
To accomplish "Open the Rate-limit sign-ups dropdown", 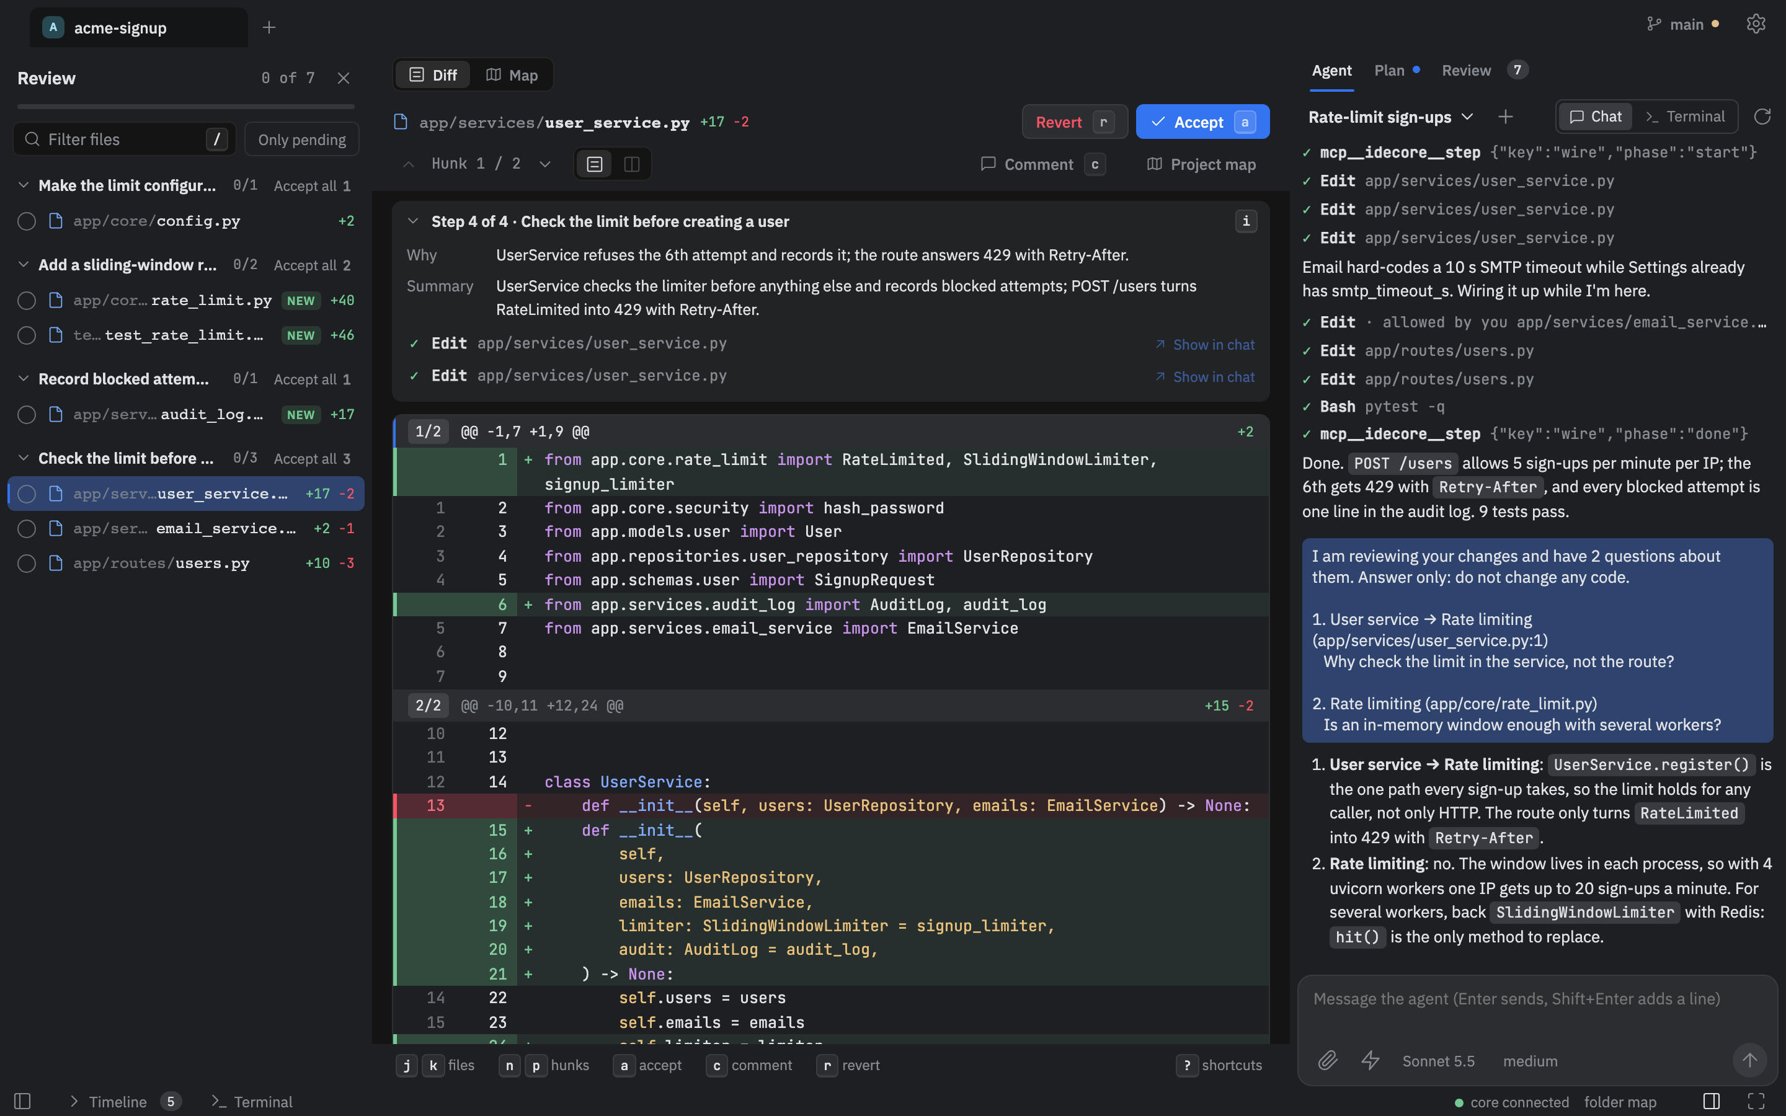I will coord(1390,117).
